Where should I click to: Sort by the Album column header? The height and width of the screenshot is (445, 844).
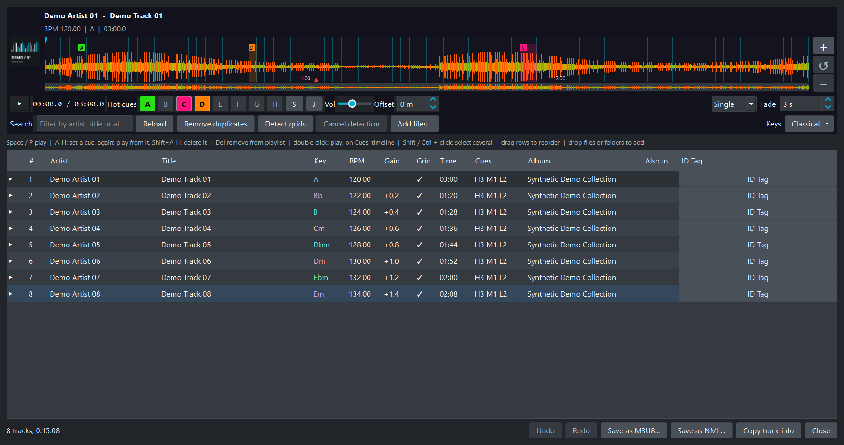pyautogui.click(x=539, y=161)
